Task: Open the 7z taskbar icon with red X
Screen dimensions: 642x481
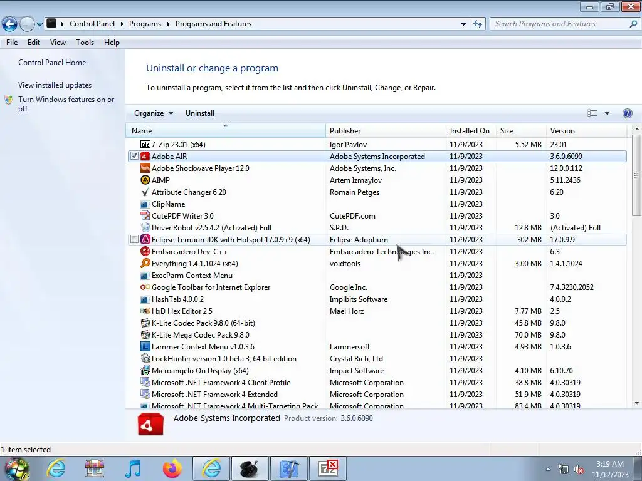Action: 327,468
